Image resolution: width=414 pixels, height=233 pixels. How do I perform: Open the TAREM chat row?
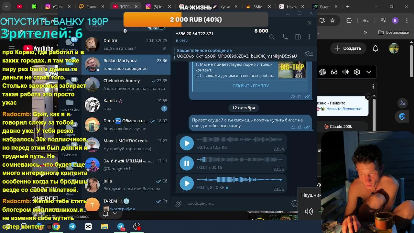coord(126,204)
